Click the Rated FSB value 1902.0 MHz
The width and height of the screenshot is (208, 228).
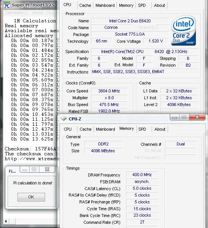click(x=109, y=111)
